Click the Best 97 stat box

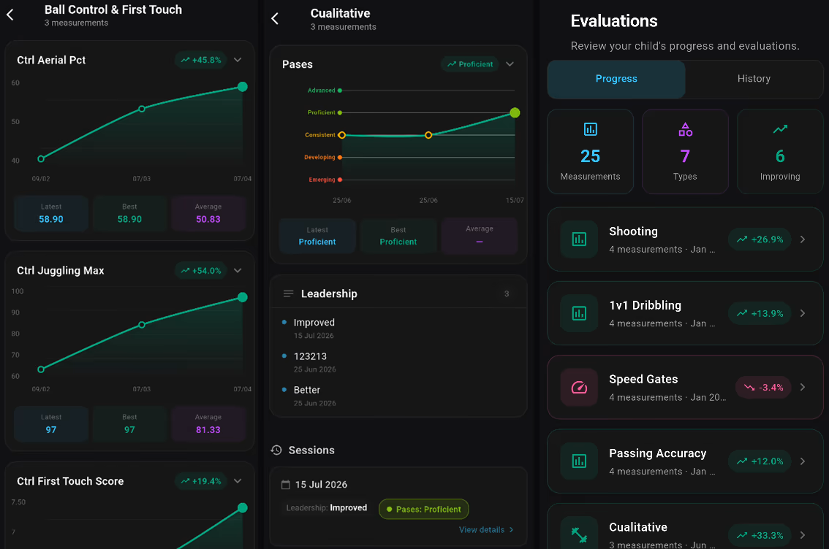(129, 424)
